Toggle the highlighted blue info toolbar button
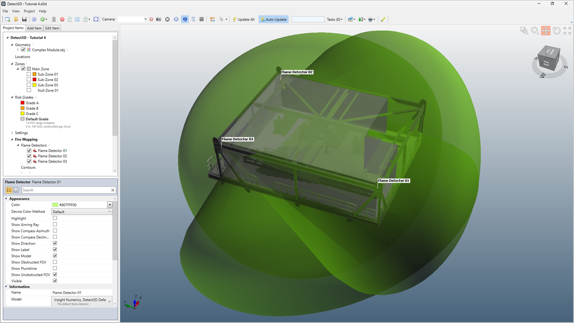 click(185, 19)
